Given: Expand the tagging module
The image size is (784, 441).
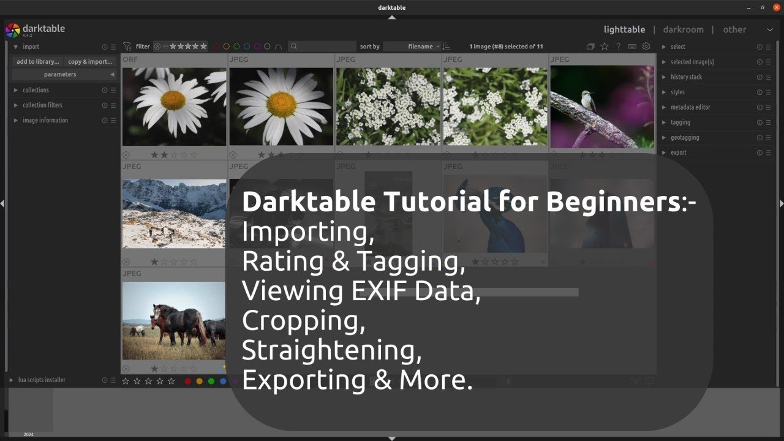Looking at the screenshot, I should pos(664,123).
